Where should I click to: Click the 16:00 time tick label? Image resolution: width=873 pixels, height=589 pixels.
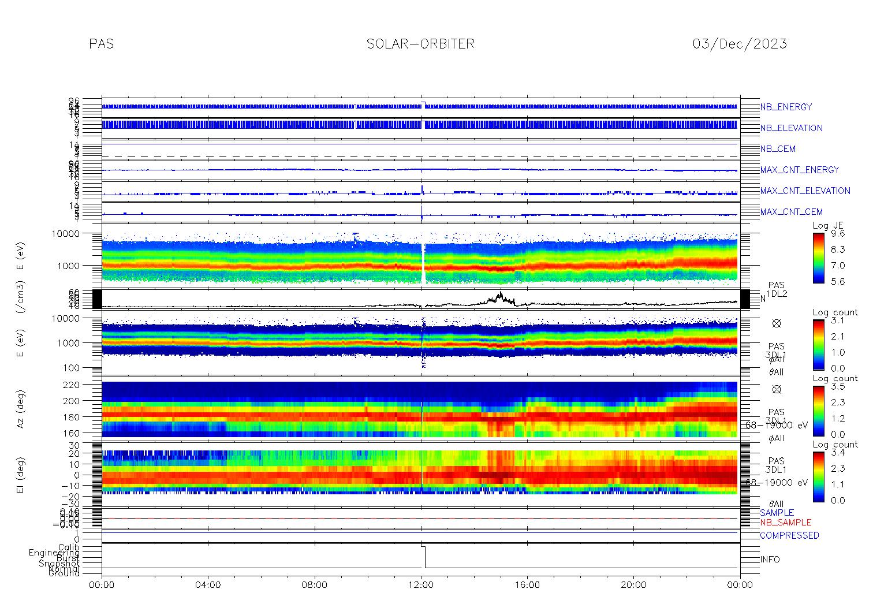pos(527,584)
